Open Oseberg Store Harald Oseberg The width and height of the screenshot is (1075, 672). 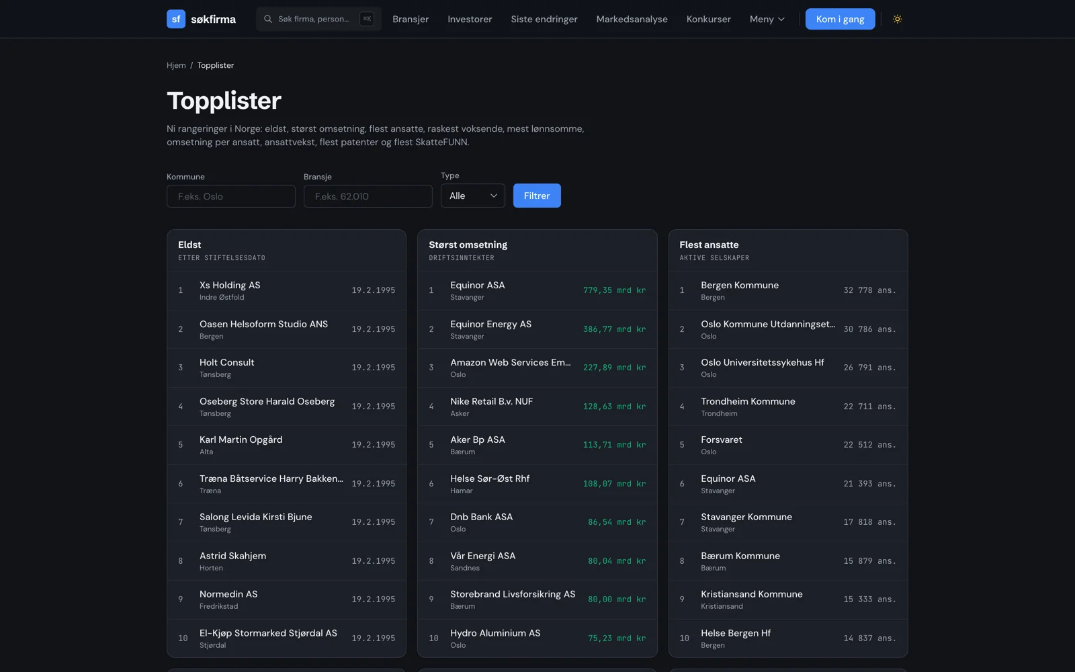[286, 407]
